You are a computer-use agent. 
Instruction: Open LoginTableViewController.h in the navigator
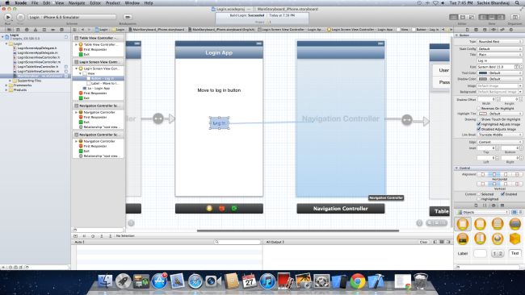coord(38,66)
